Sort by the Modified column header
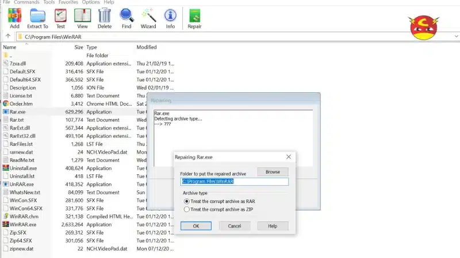The width and height of the screenshot is (460, 258). (x=147, y=47)
